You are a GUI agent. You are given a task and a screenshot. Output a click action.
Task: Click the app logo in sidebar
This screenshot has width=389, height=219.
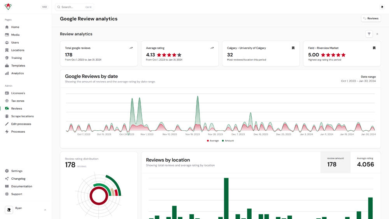click(8, 7)
